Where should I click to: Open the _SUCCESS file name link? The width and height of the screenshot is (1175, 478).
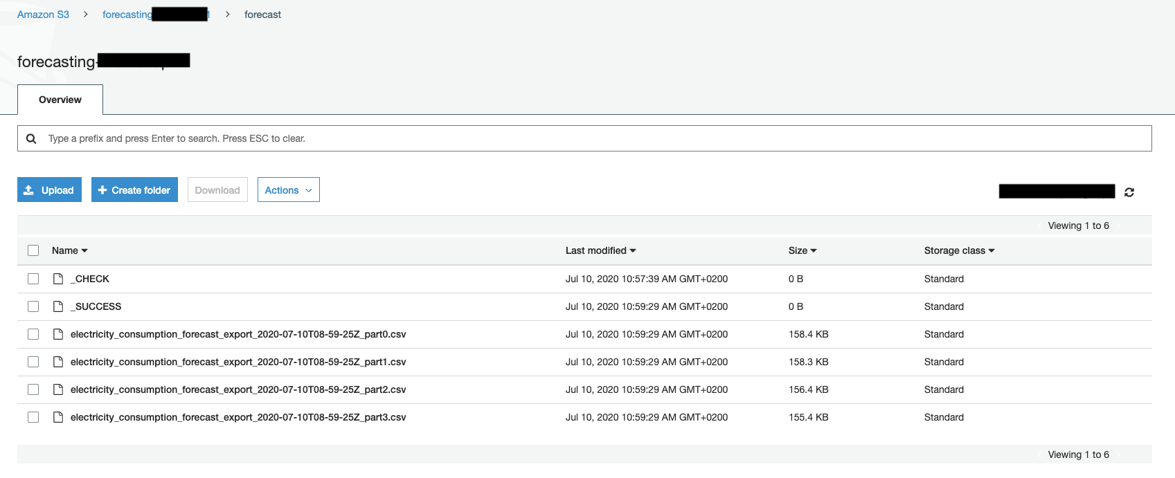tap(96, 306)
